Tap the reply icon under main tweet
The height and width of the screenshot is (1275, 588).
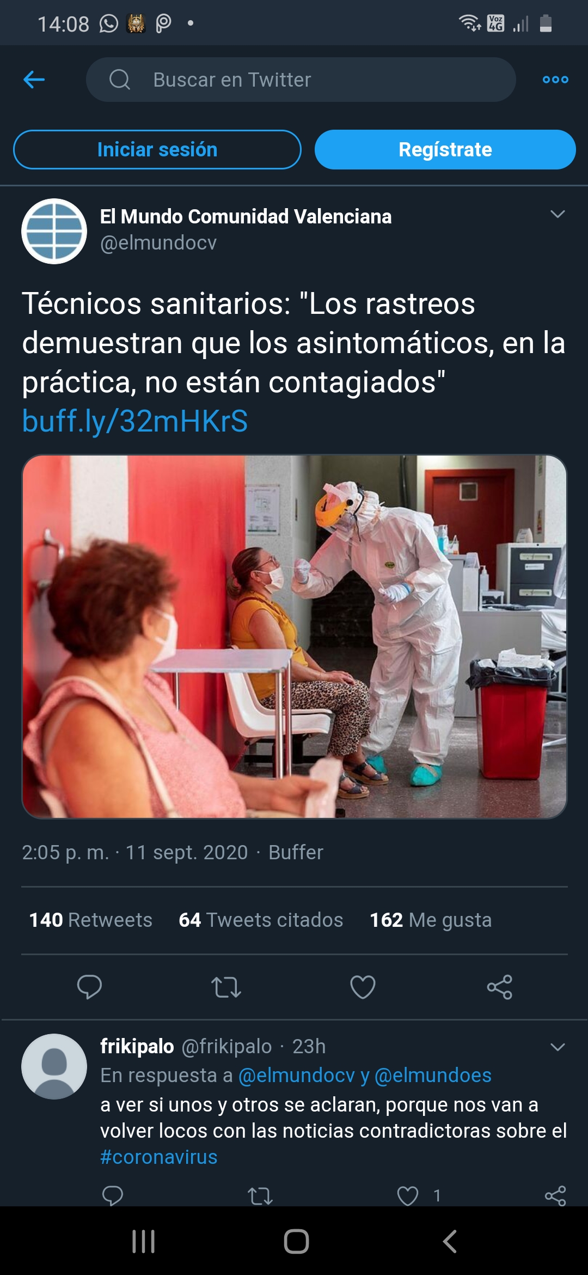tap(90, 987)
